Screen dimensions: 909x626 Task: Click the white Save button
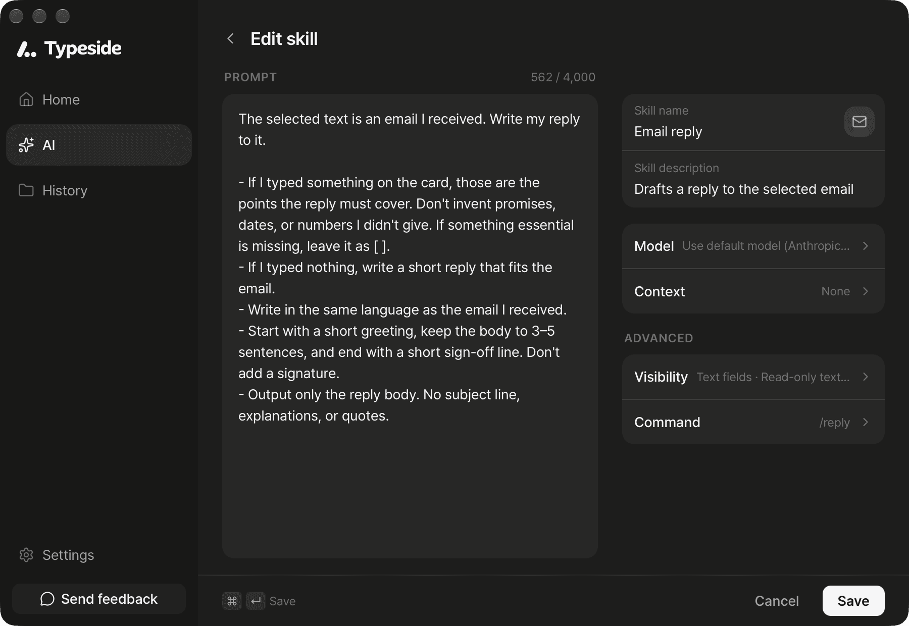coord(853,601)
